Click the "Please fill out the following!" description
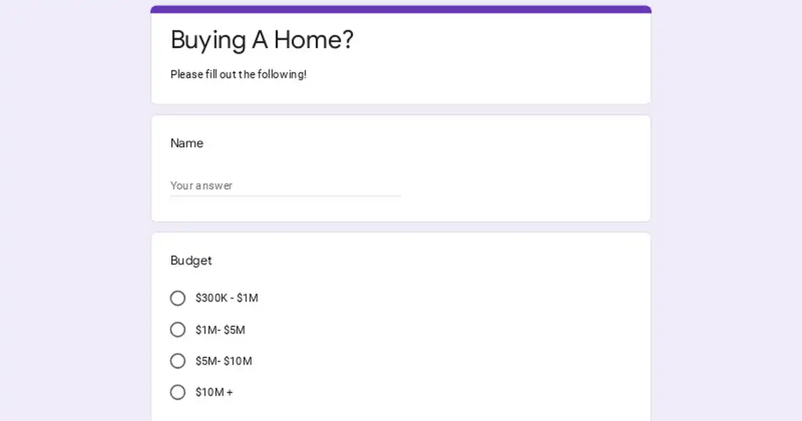Screen dimensions: 802x421 coord(239,74)
